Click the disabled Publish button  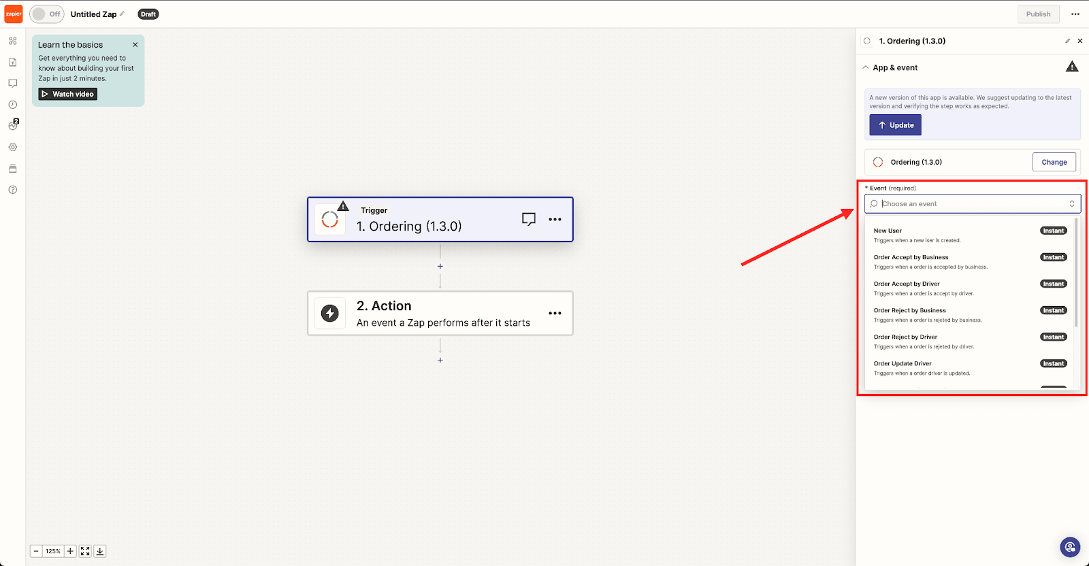click(1038, 14)
